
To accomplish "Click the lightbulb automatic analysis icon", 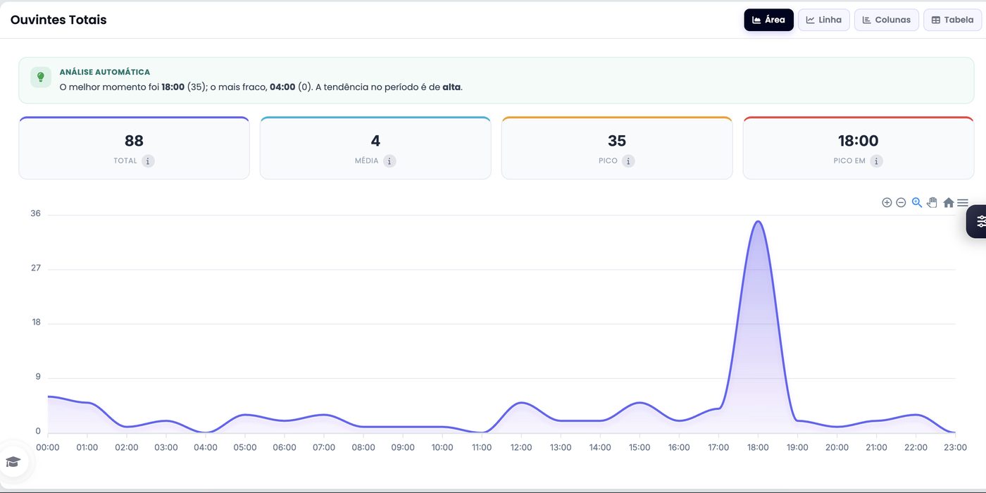I will [41, 77].
